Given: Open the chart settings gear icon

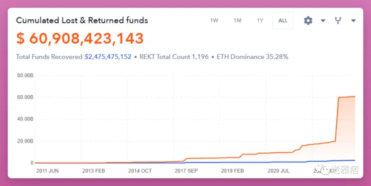Looking at the screenshot, I should (x=308, y=21).
